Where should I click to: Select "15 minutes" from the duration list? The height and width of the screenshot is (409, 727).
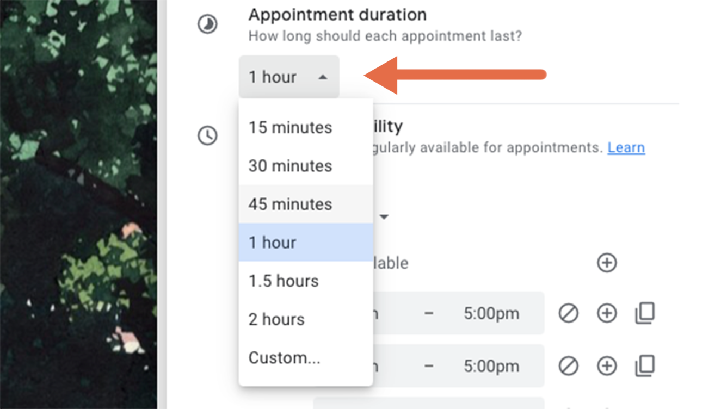tap(290, 128)
